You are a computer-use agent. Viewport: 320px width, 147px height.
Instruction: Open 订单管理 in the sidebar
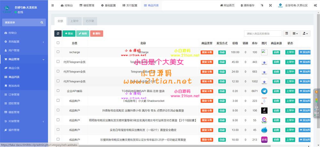pyautogui.click(x=24, y=95)
